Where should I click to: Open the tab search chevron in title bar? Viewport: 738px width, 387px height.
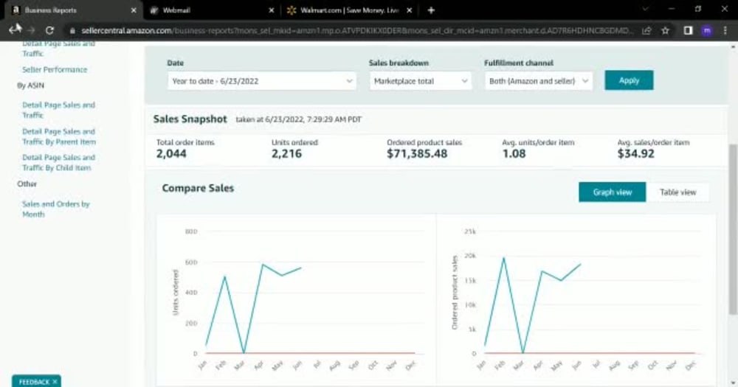(645, 9)
